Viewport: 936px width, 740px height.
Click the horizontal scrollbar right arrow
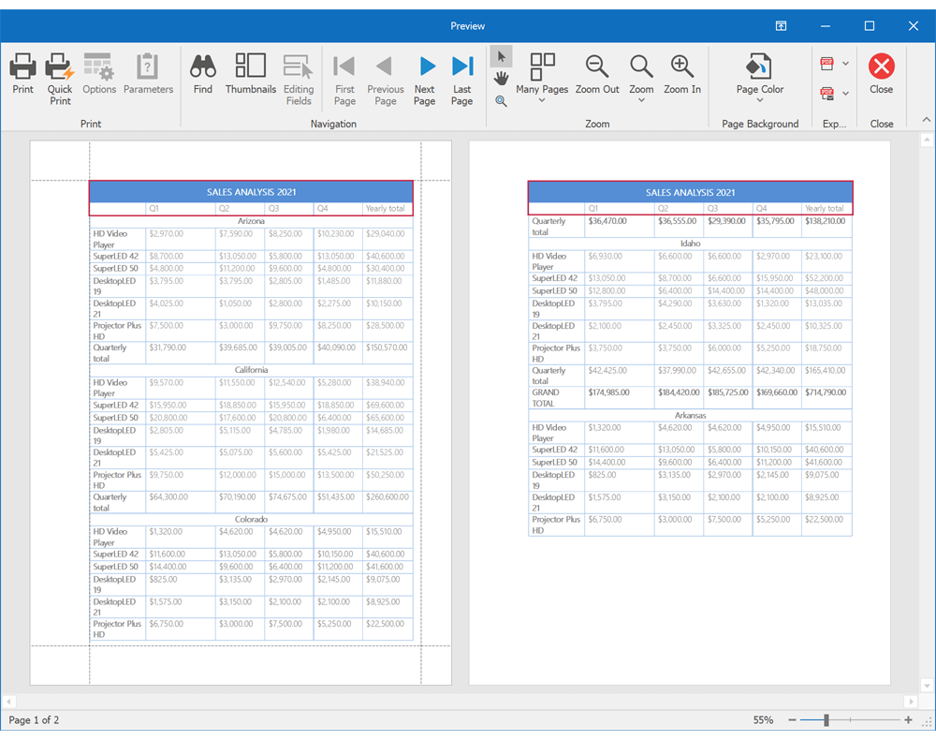[x=910, y=701]
